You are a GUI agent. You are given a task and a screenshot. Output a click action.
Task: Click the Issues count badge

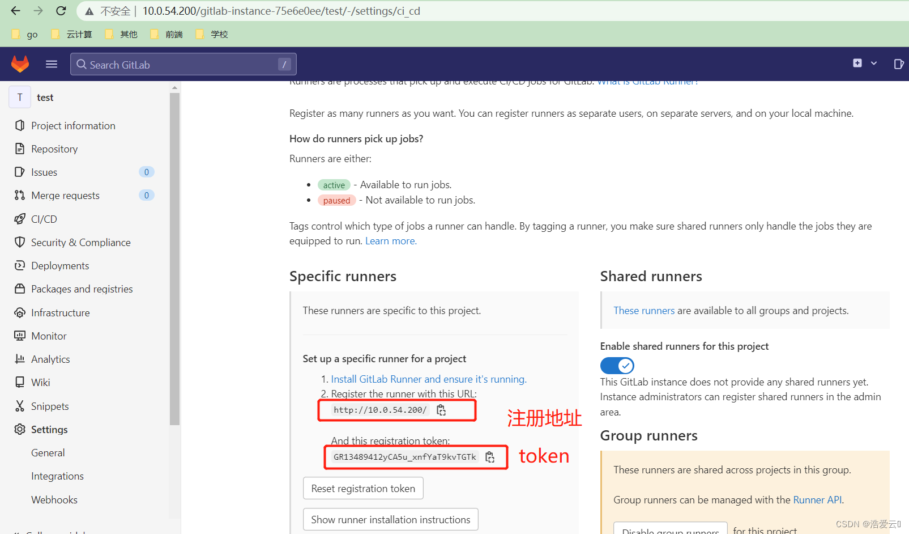pyautogui.click(x=147, y=172)
